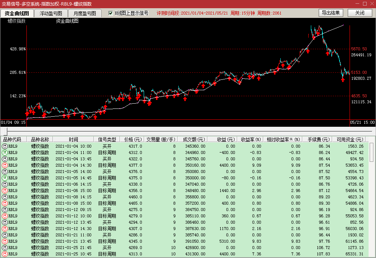Sort by 信号类型 column header
376x258 pixels.
107,139
